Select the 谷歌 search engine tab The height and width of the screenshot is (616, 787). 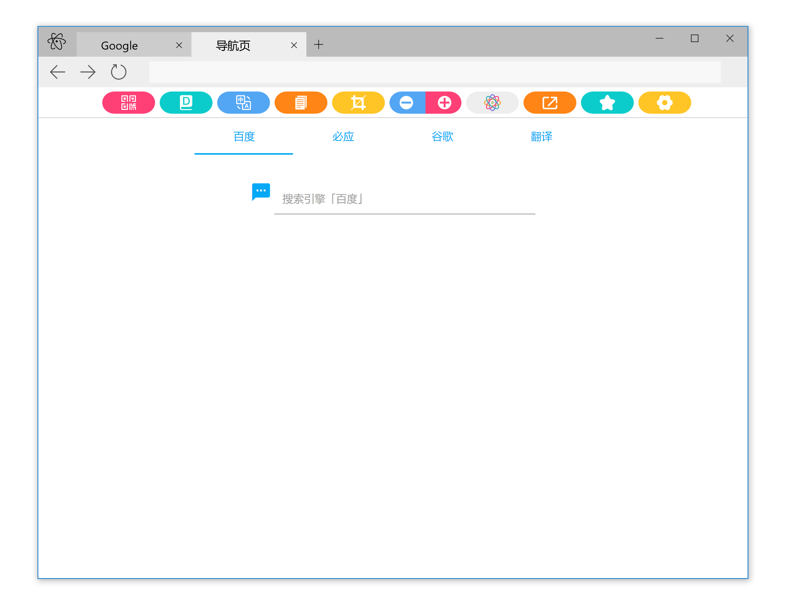click(x=442, y=137)
